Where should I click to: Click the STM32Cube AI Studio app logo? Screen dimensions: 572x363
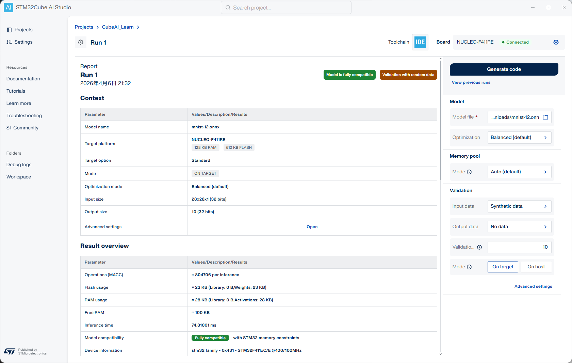pos(9,7)
